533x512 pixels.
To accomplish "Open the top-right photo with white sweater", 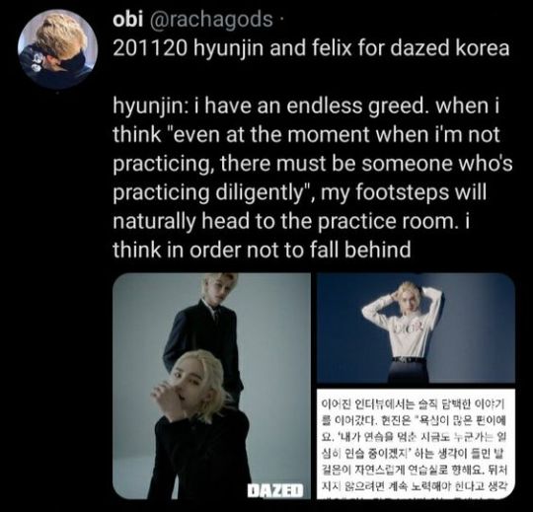I will tap(417, 328).
